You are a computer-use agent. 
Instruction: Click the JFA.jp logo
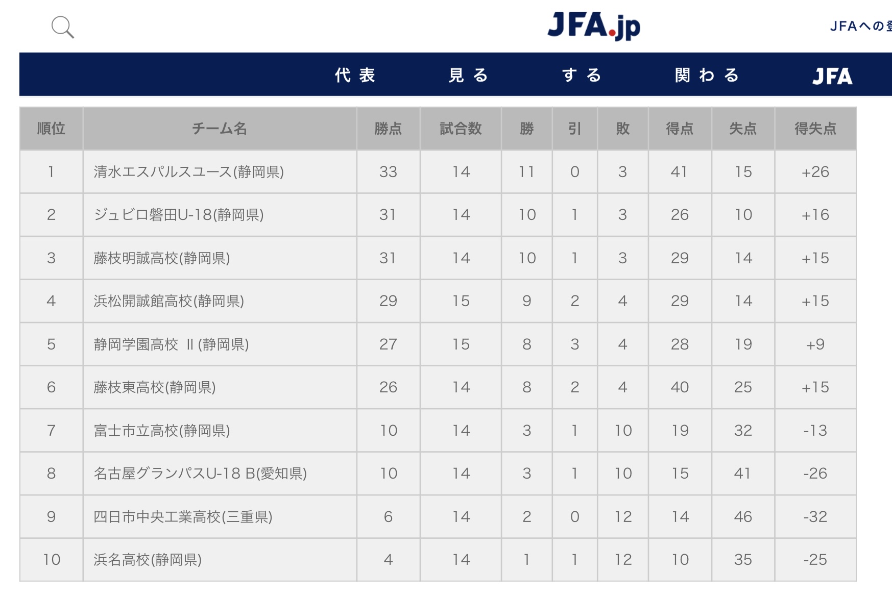(594, 26)
